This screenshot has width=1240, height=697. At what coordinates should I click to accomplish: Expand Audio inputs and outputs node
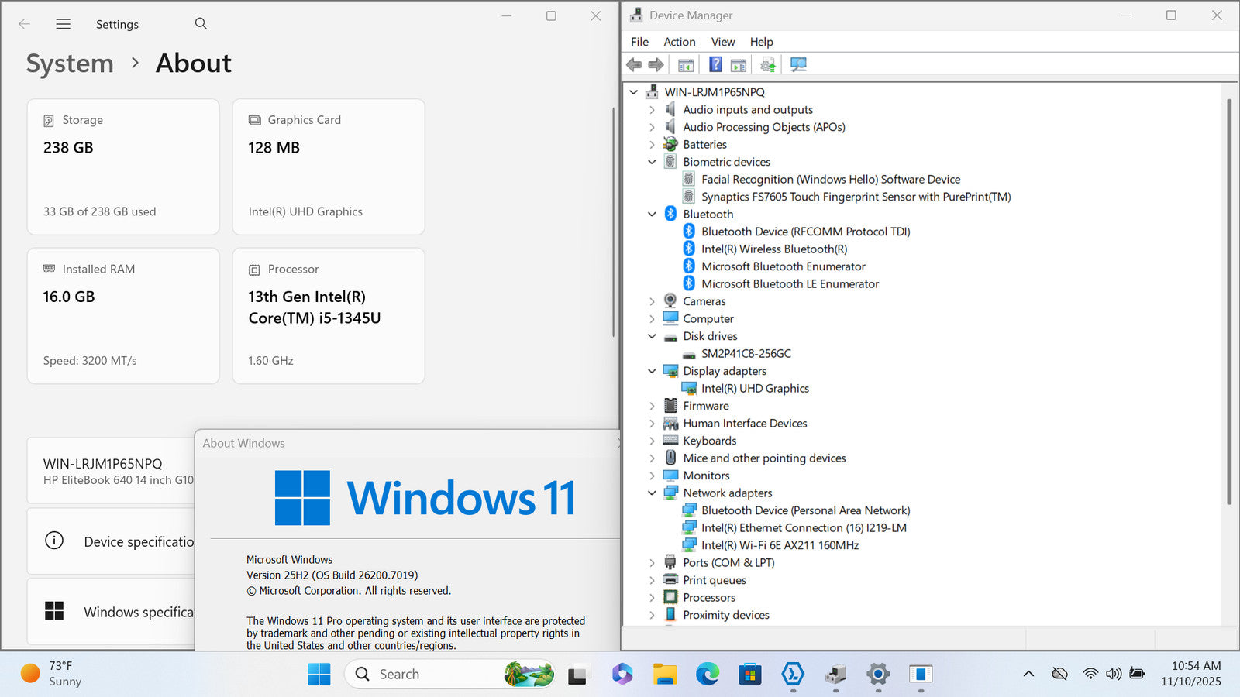tap(652, 110)
